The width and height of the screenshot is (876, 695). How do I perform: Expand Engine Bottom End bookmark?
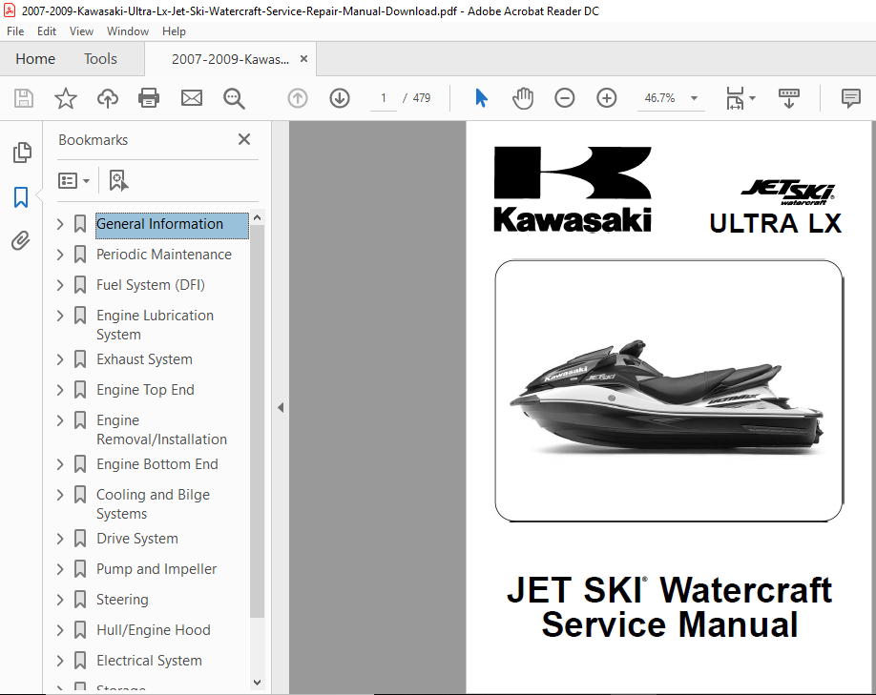60,464
